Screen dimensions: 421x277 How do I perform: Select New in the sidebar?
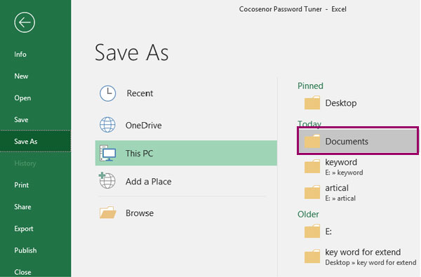(21, 76)
